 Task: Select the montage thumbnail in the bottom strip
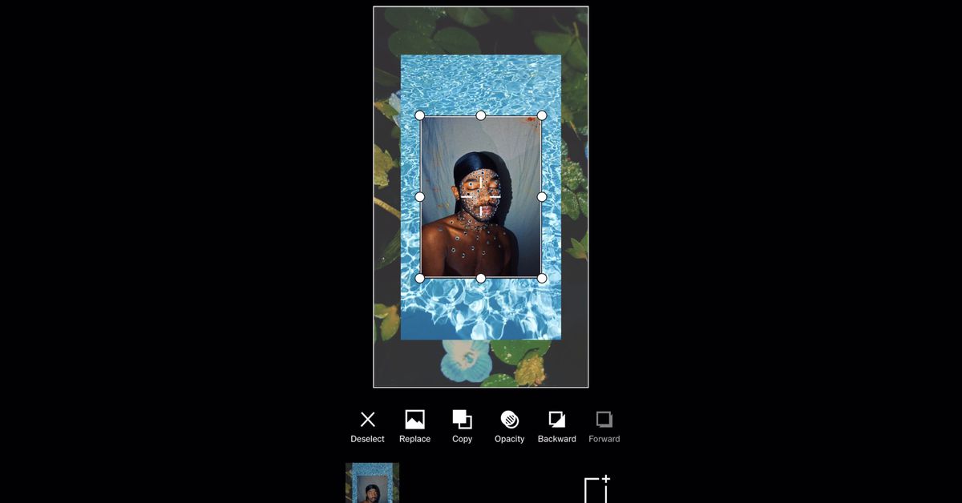(x=372, y=483)
